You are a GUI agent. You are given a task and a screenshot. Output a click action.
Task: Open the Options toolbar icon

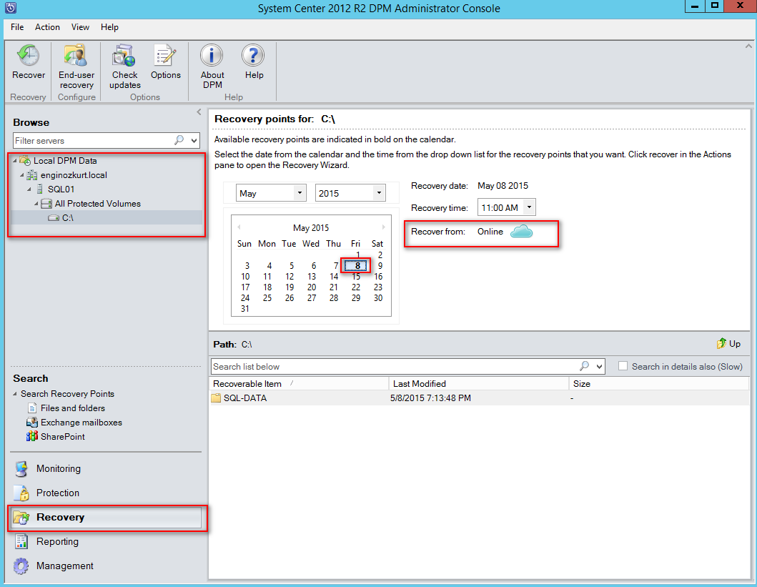point(165,57)
